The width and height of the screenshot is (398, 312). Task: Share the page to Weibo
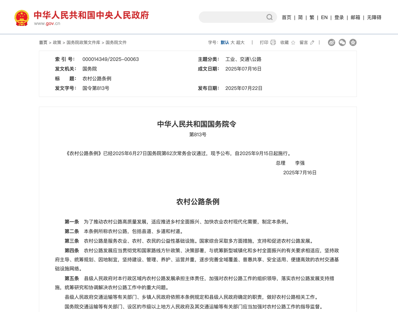[331, 42]
